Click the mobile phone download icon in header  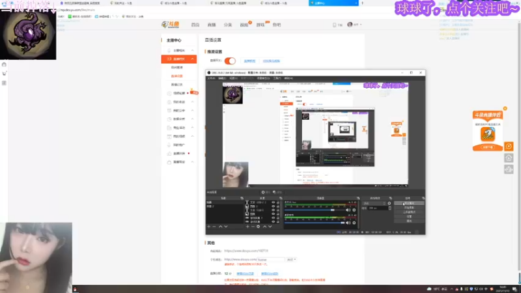335,25
